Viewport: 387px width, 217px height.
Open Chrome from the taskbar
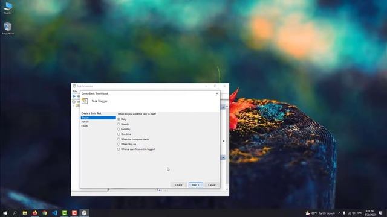45,213
